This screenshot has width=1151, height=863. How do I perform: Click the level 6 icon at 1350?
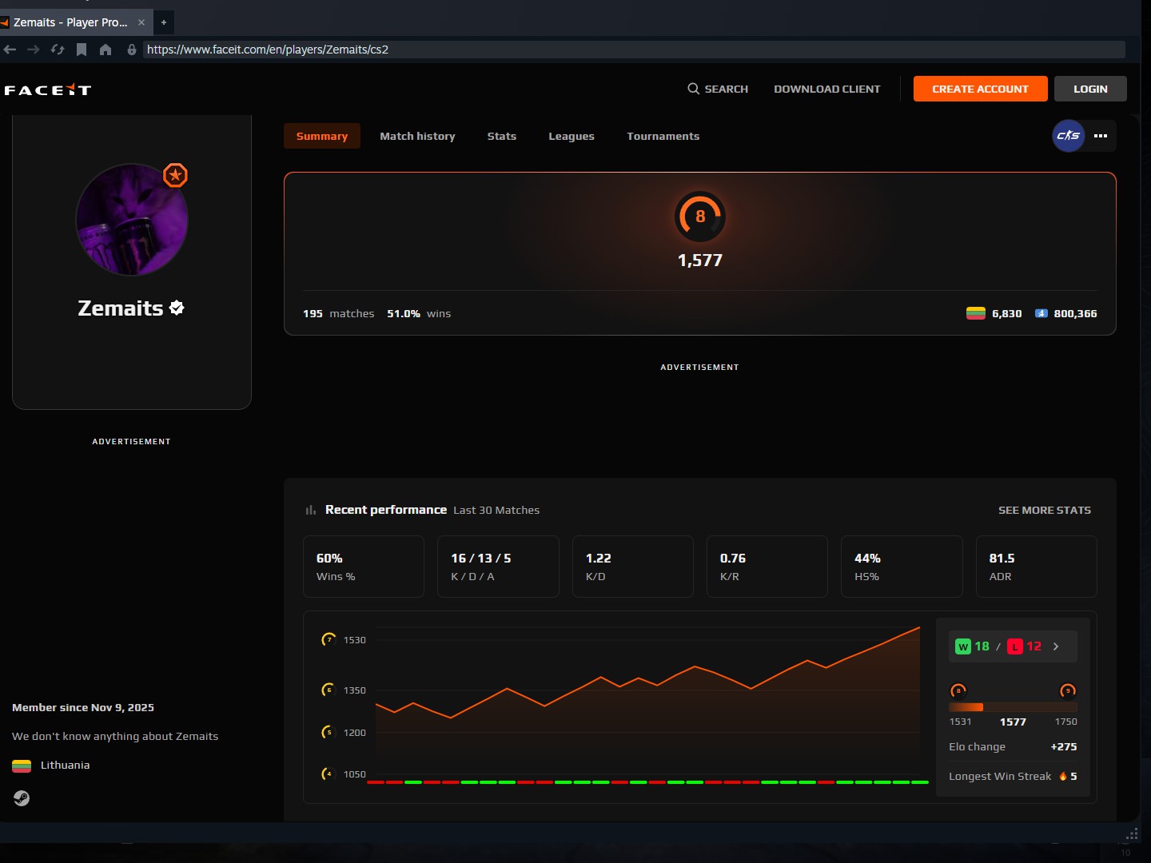[x=329, y=690]
